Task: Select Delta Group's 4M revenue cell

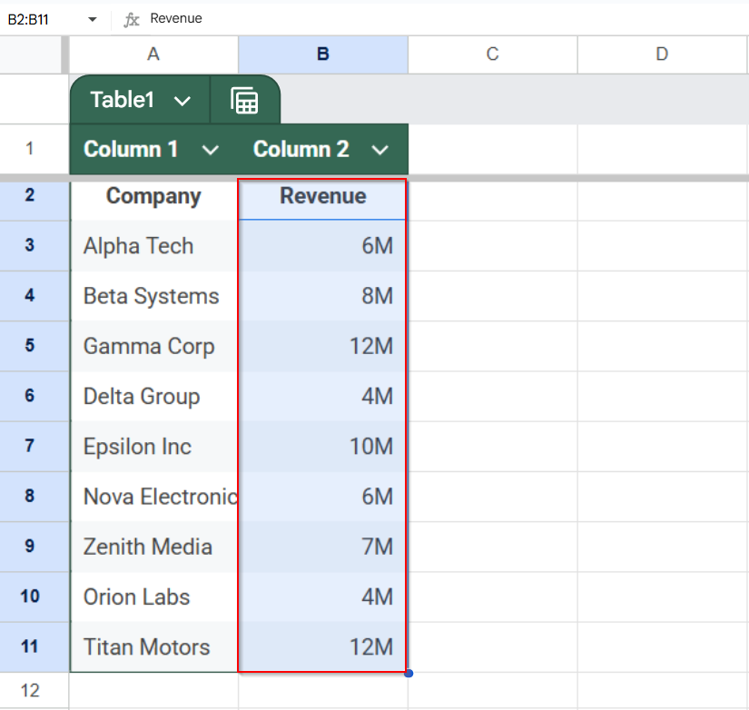Action: point(323,397)
